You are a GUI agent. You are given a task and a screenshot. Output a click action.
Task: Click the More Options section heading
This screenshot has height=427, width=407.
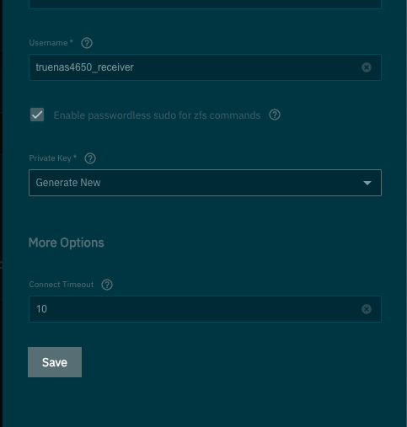[x=67, y=243]
